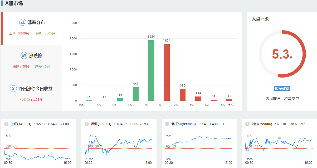Click the 投资建议 button
Viewport: 317px width, 168px height.
282,88
